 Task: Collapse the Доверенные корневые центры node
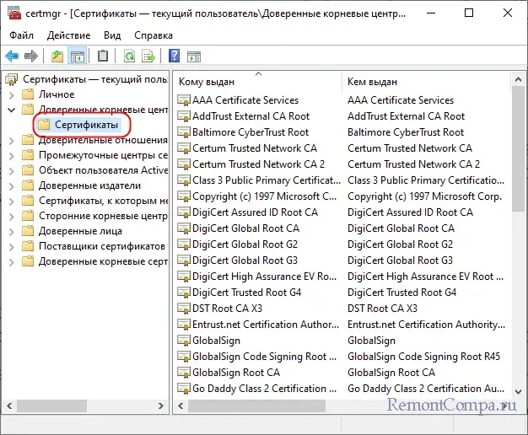pyautogui.click(x=12, y=110)
